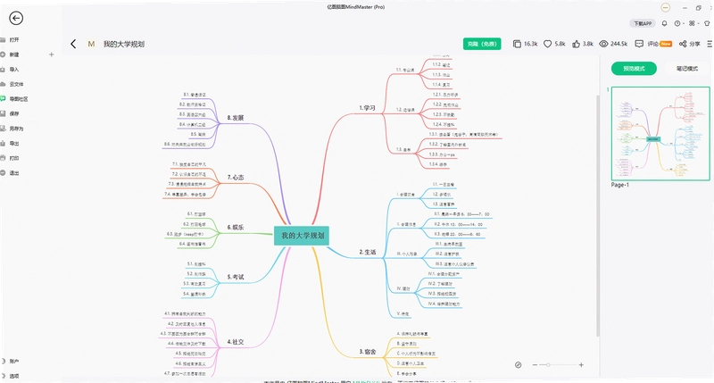Viewport: 714px width, 383px height.
Task: Click the 下载APP button
Action: [643, 23]
